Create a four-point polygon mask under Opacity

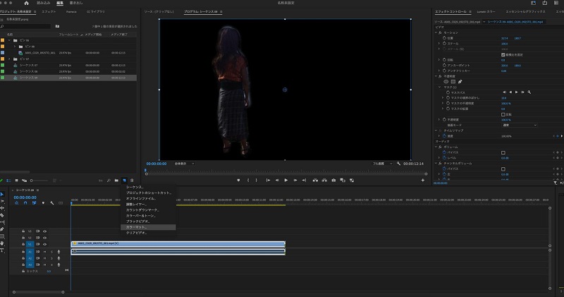[x=453, y=82]
